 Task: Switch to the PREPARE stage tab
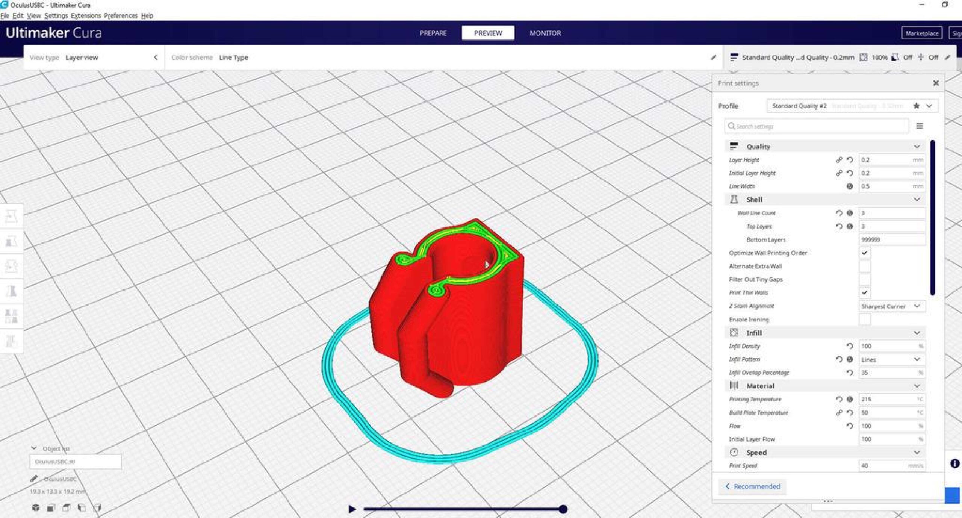[x=433, y=33]
